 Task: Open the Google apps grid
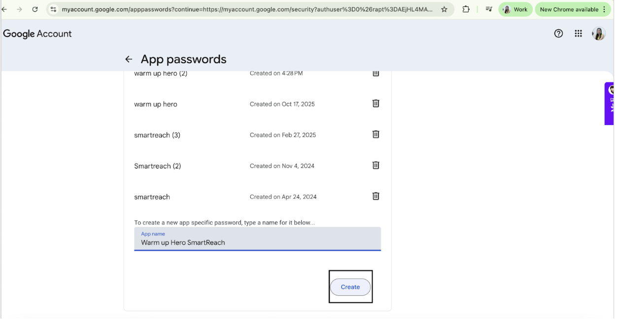(x=579, y=33)
